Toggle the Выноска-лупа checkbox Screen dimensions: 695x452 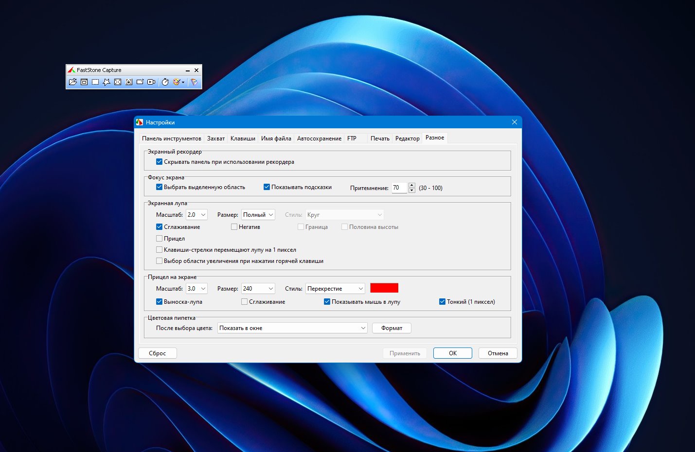pos(159,302)
